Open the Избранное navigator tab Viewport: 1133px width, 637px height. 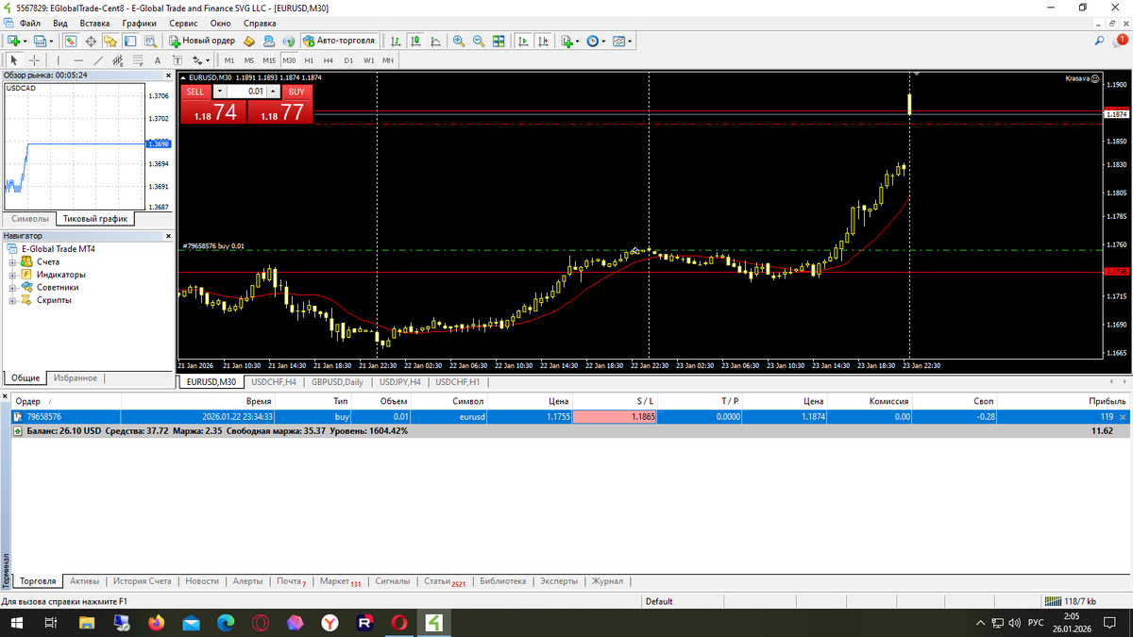[x=76, y=377]
